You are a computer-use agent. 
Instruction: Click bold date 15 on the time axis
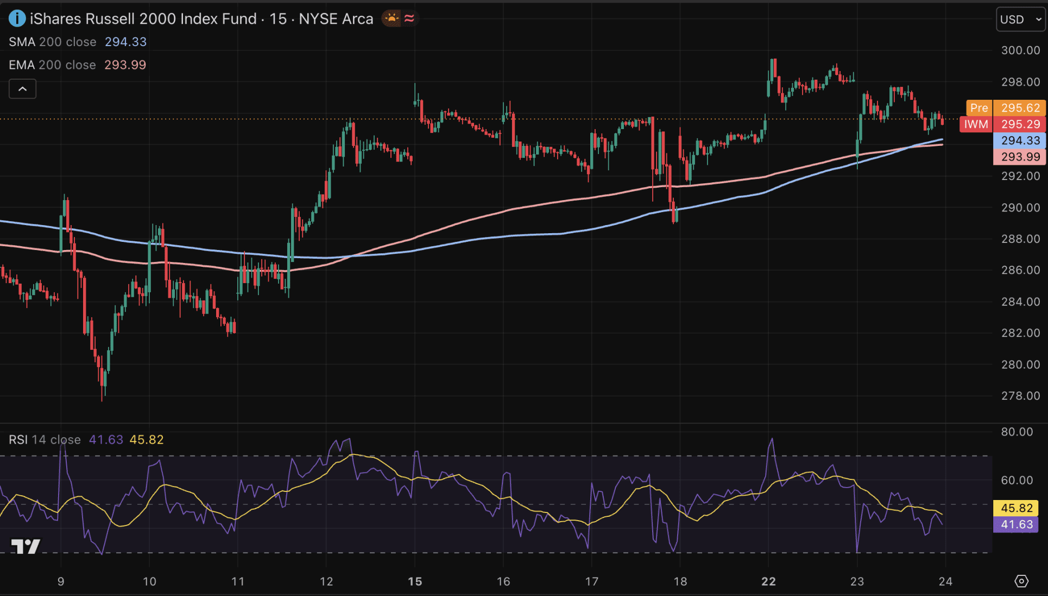pos(415,581)
